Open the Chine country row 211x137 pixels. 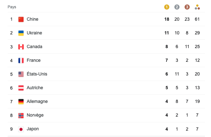(32, 19)
